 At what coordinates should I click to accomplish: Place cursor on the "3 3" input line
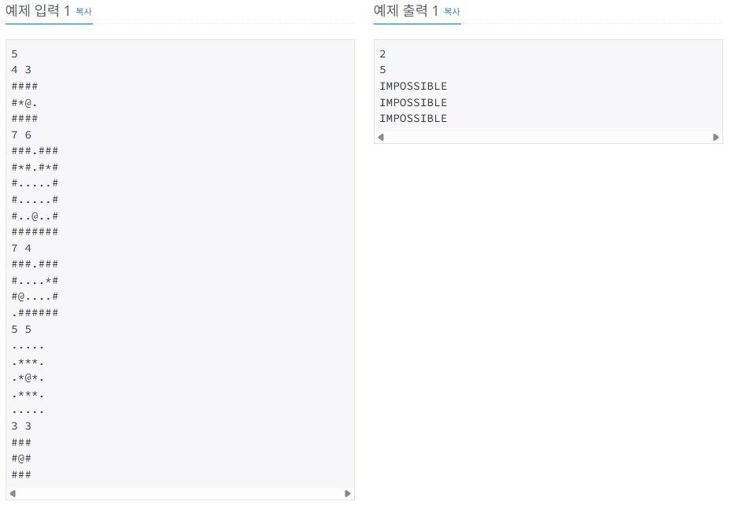21,426
